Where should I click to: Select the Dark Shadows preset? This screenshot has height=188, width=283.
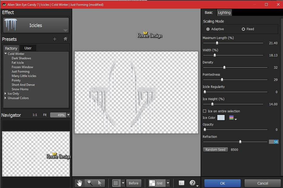(x=21, y=58)
